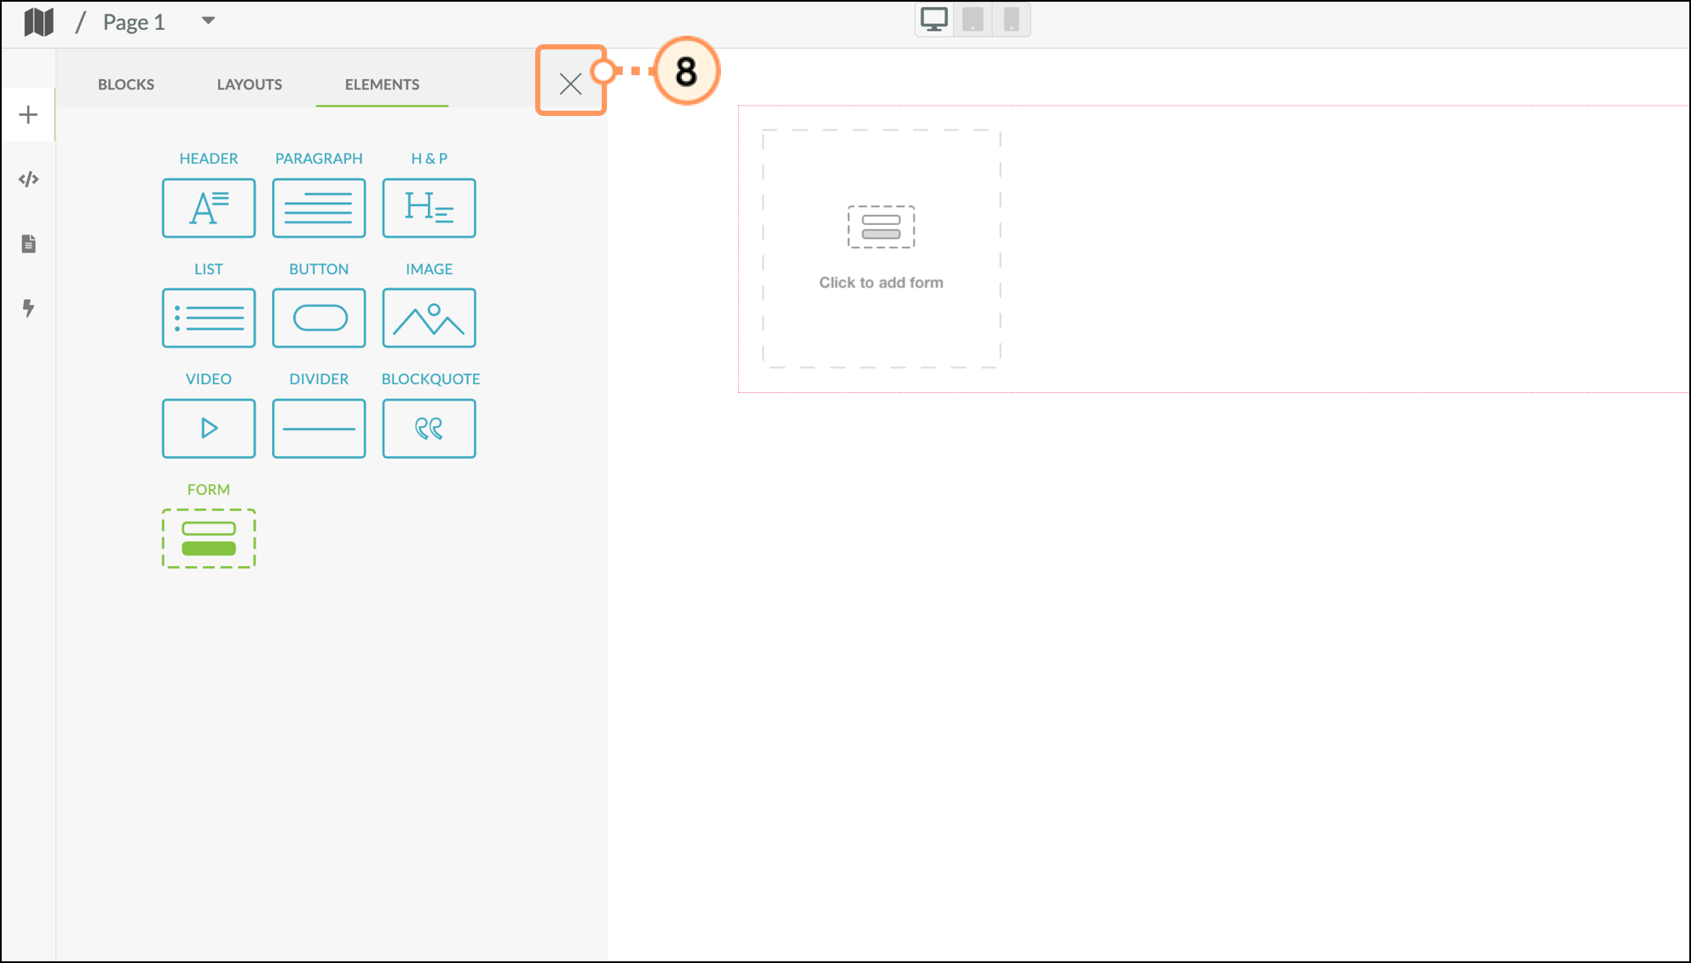Click to add form placeholder
This screenshot has height=963, width=1691.
tap(880, 249)
